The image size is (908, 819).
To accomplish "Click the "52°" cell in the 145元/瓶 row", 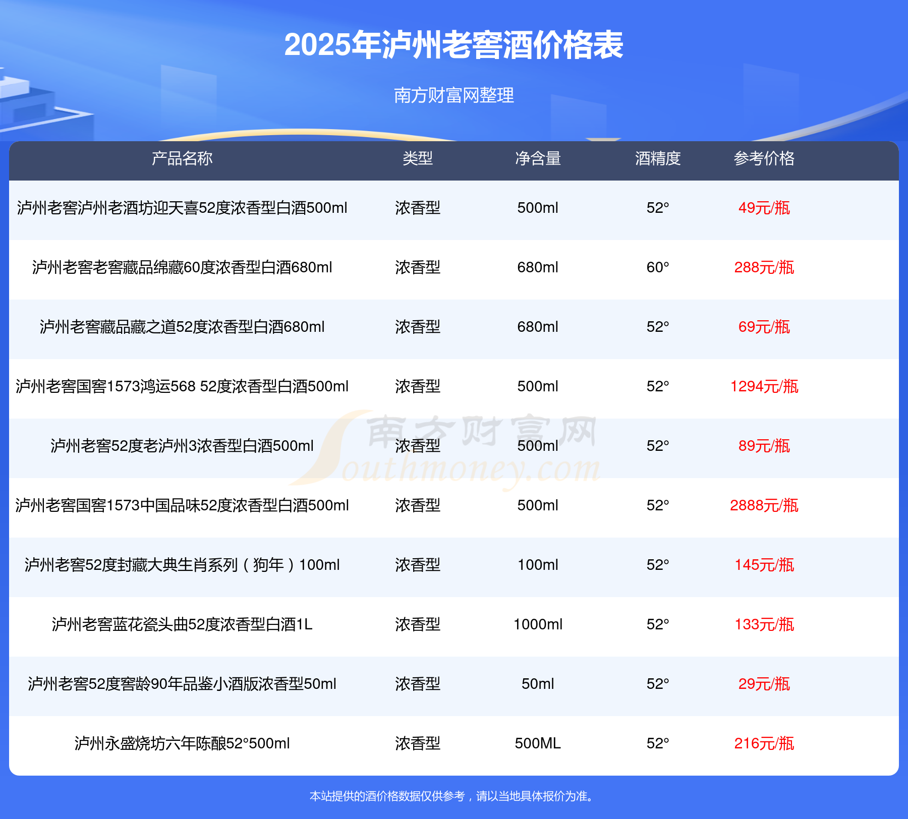I will click(658, 565).
